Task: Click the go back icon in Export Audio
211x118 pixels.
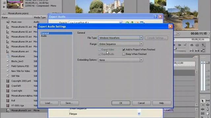Action: click(127, 23)
